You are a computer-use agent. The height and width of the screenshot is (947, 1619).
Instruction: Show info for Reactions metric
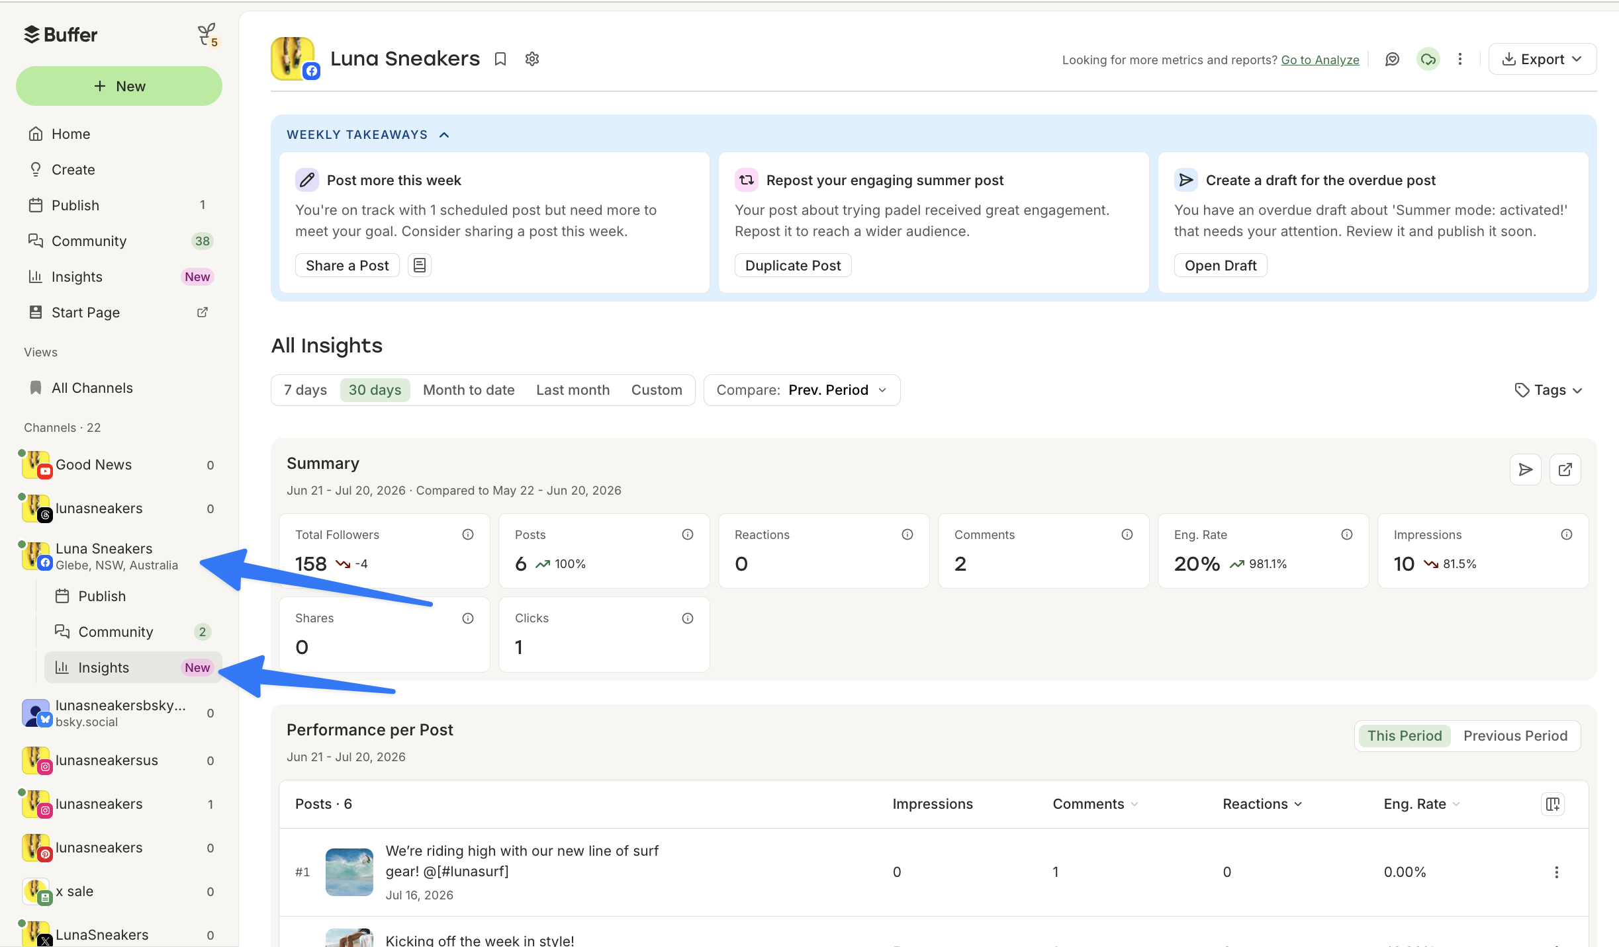point(907,534)
